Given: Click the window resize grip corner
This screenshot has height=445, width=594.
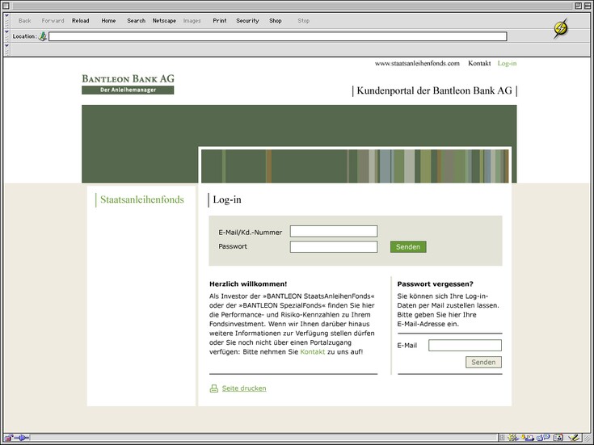Looking at the screenshot, I should point(588,438).
